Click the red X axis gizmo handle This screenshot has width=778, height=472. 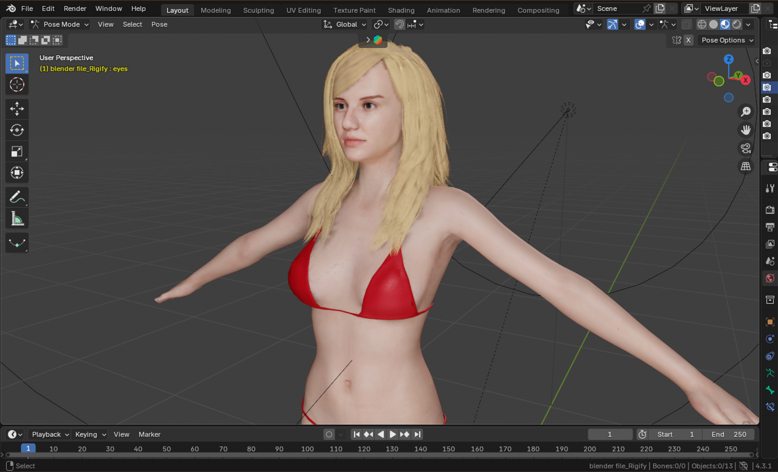tap(745, 80)
